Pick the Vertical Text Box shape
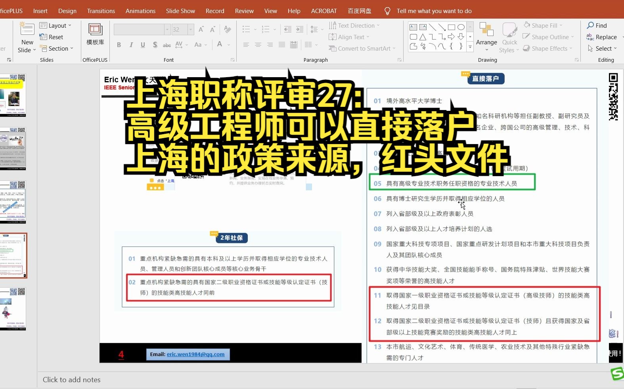Viewport: 624px width, 389px height. click(x=423, y=27)
